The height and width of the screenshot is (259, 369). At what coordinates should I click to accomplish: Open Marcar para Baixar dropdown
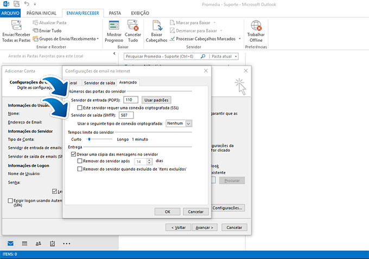click(x=214, y=23)
